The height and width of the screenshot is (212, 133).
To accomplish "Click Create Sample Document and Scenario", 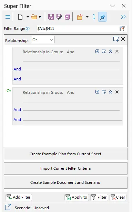I will point(65,182).
